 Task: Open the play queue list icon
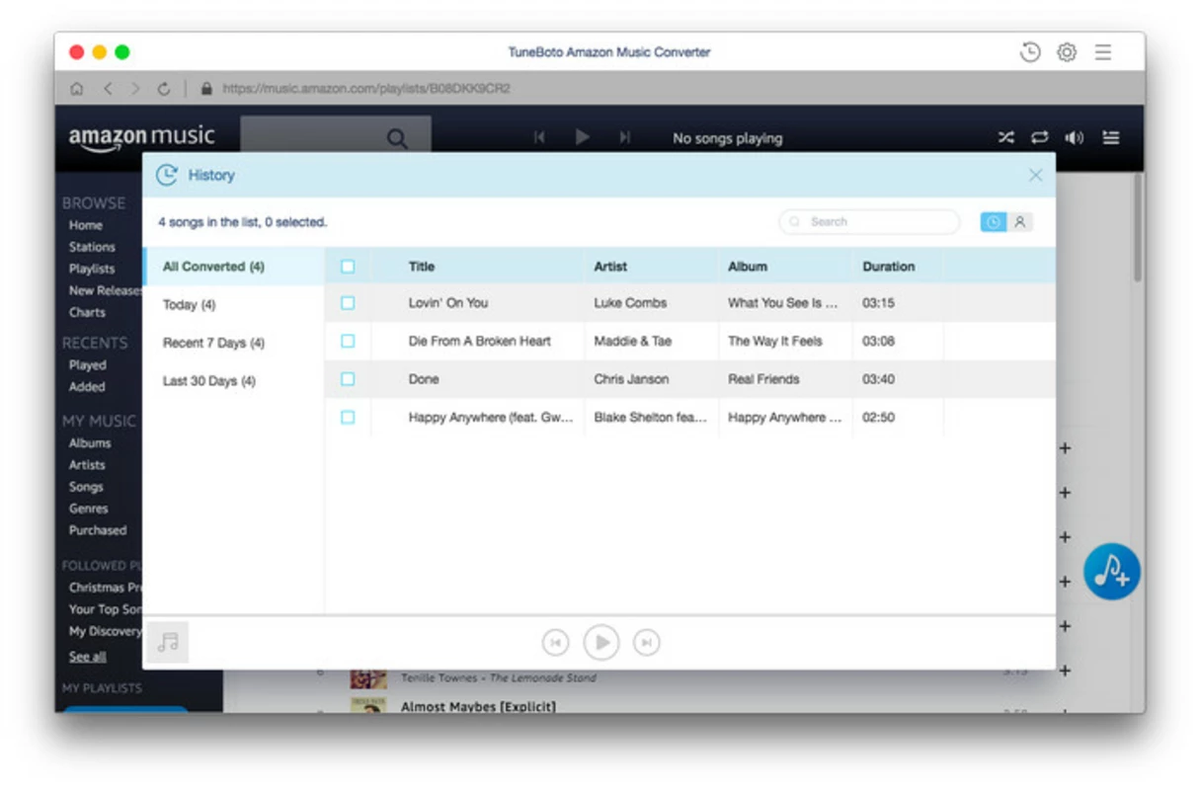point(1111,138)
